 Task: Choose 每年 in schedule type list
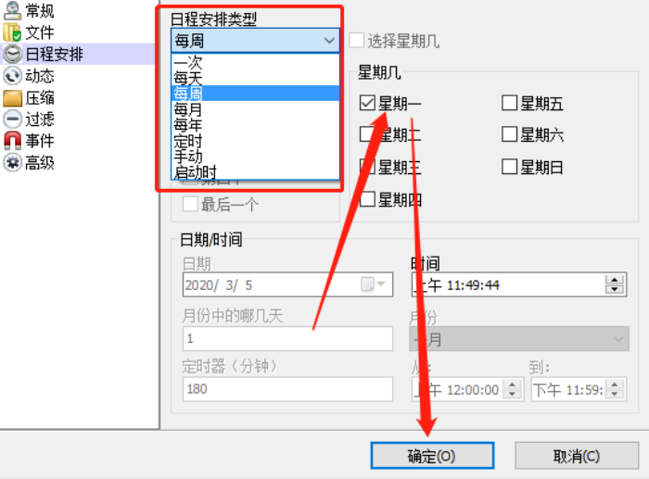click(x=255, y=125)
